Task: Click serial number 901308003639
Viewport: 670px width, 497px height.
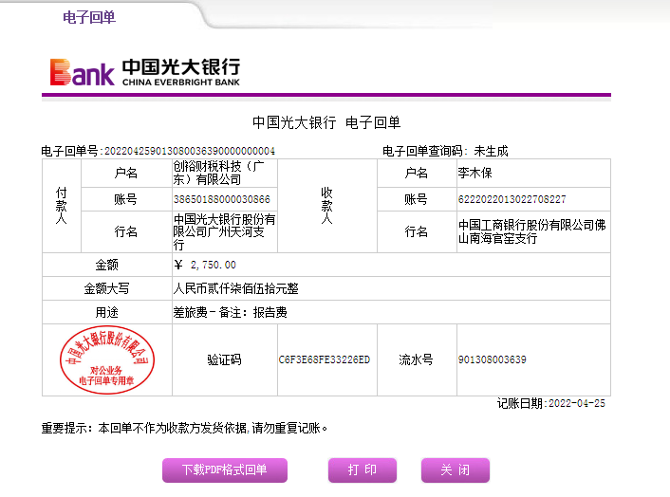Action: (493, 359)
